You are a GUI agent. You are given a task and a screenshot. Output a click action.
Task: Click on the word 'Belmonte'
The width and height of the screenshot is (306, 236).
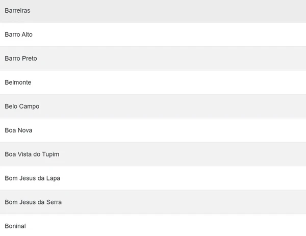click(18, 83)
